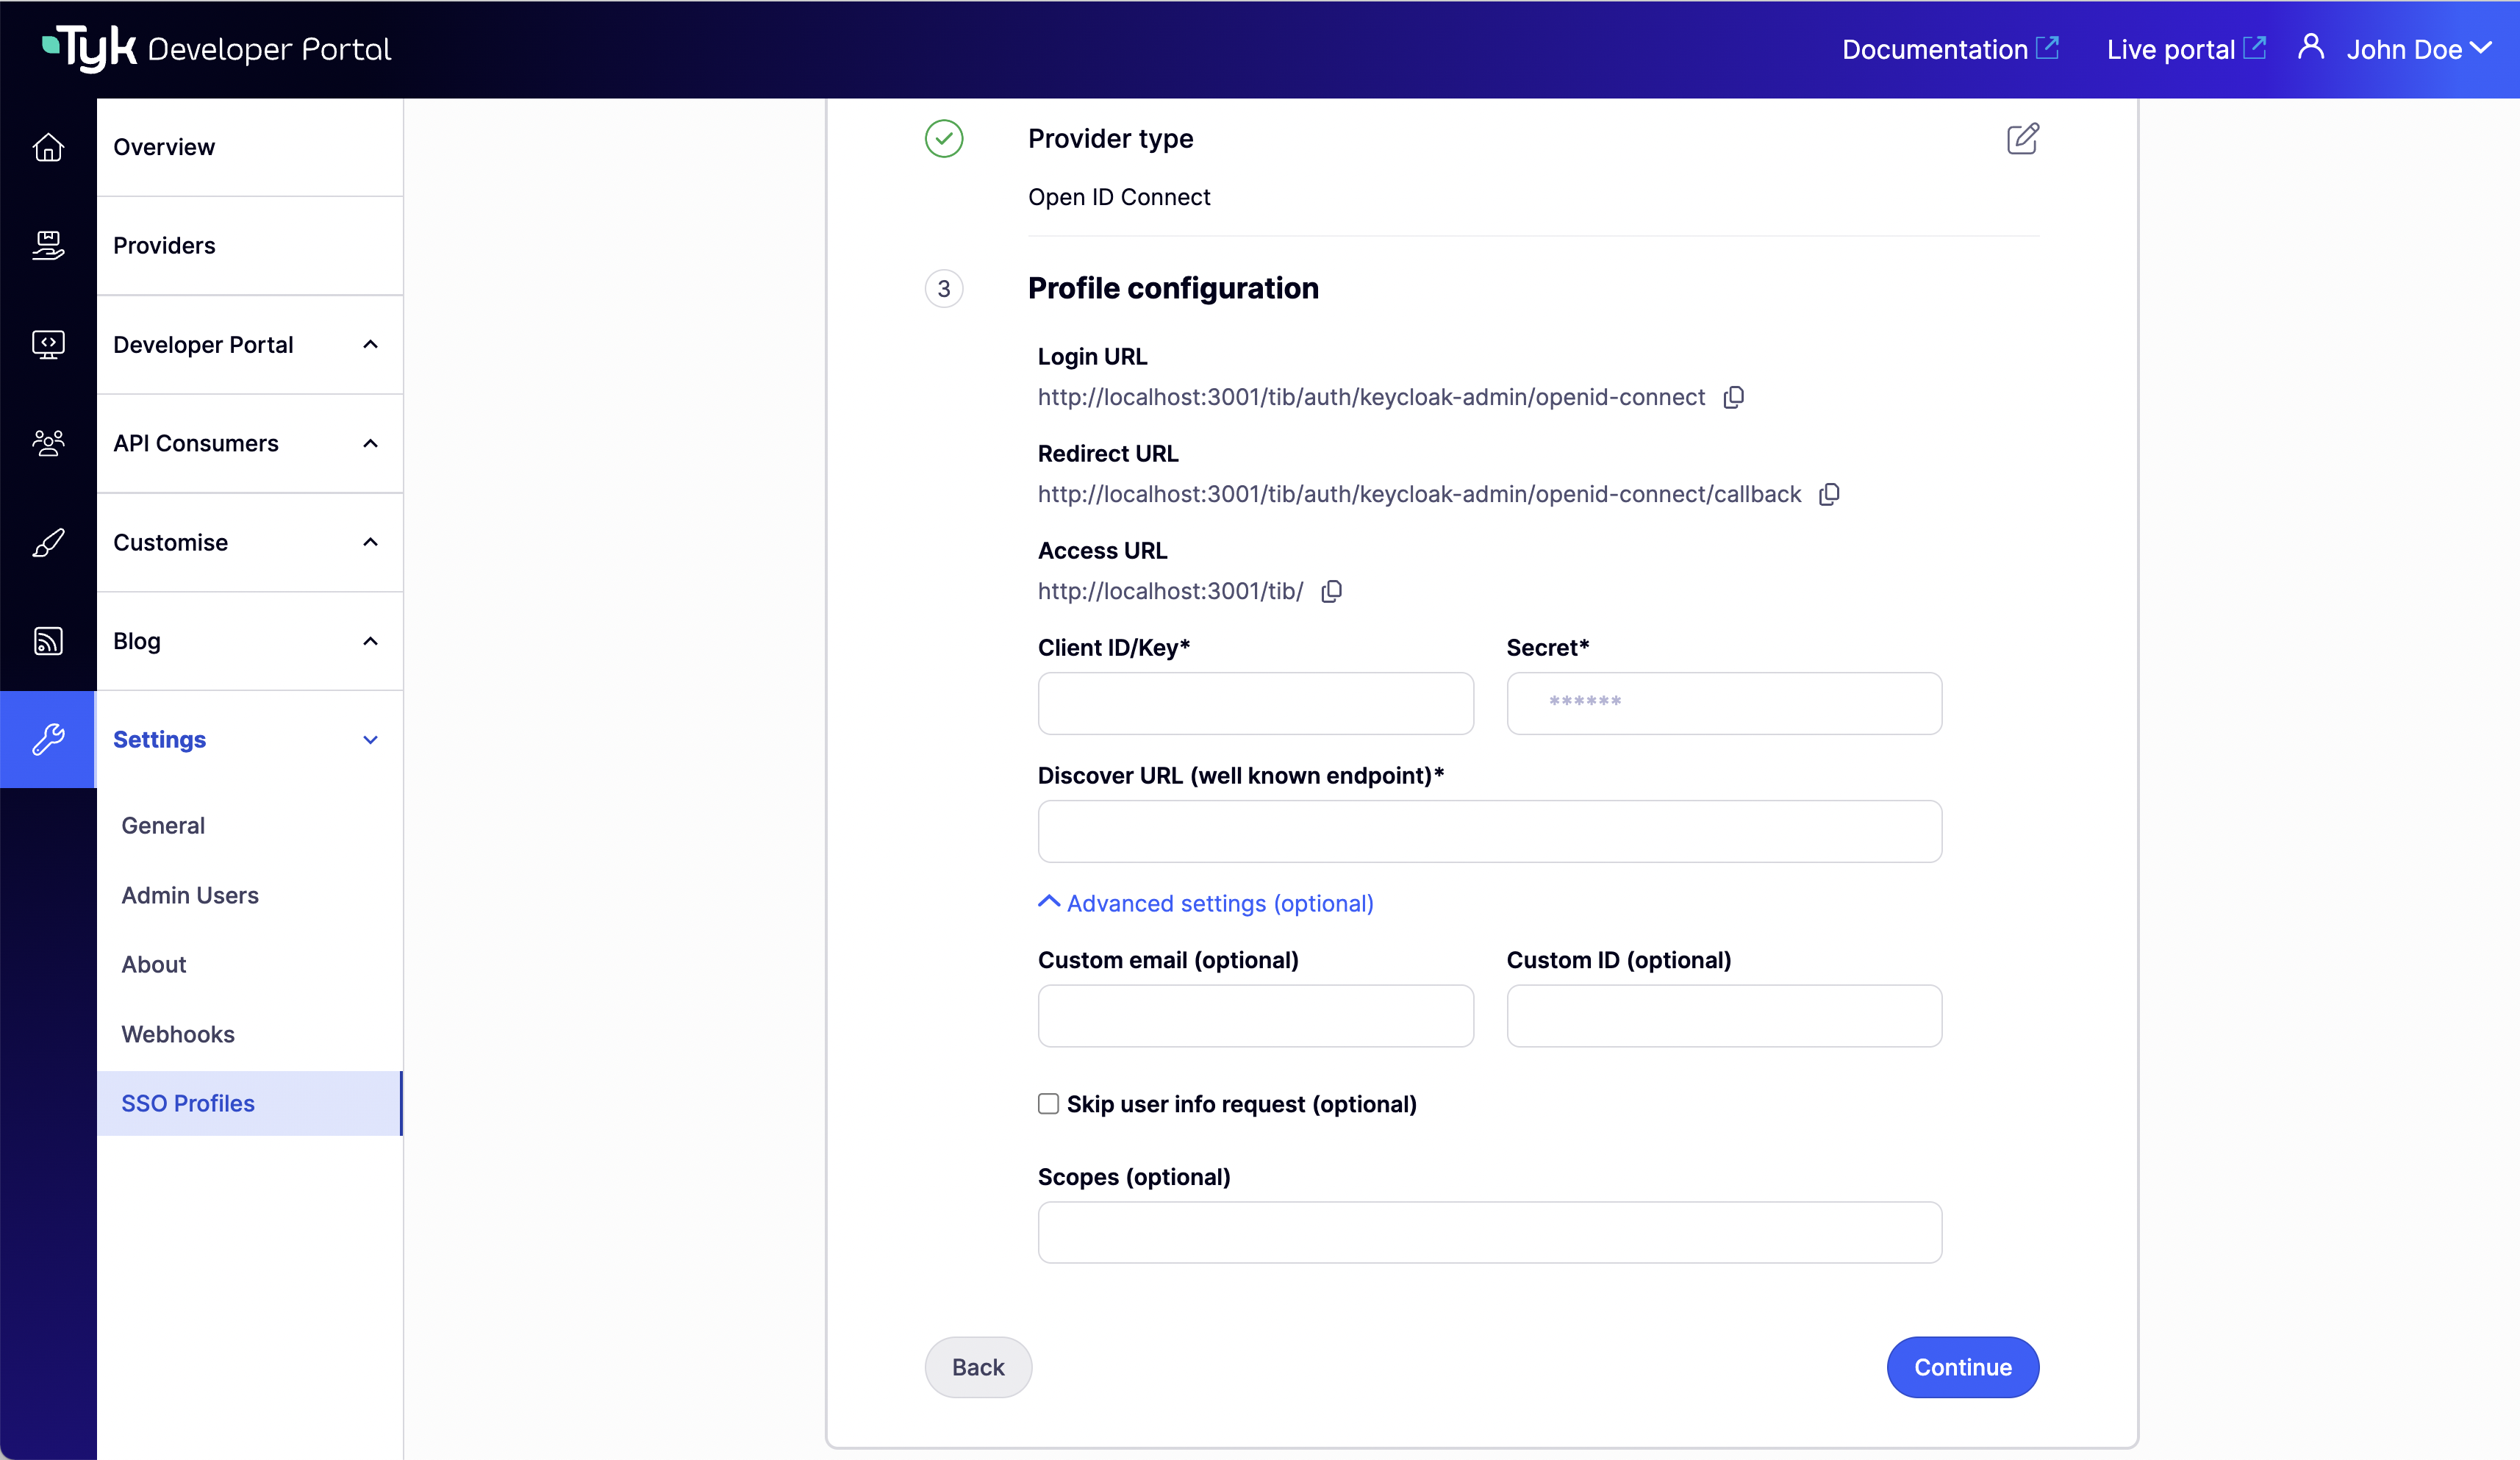
Task: Enable the Skip user info request checkbox
Action: 1047,1103
